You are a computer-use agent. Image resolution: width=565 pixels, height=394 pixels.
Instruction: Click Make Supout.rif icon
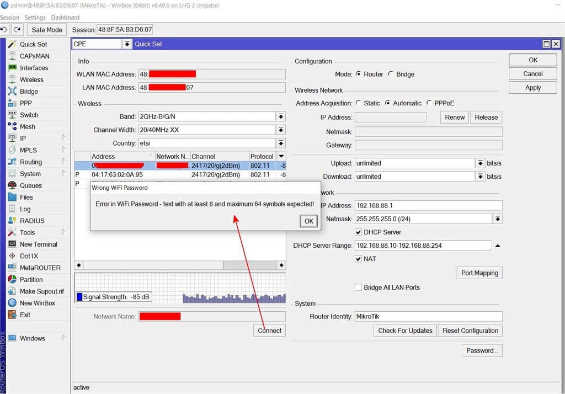coord(12,291)
